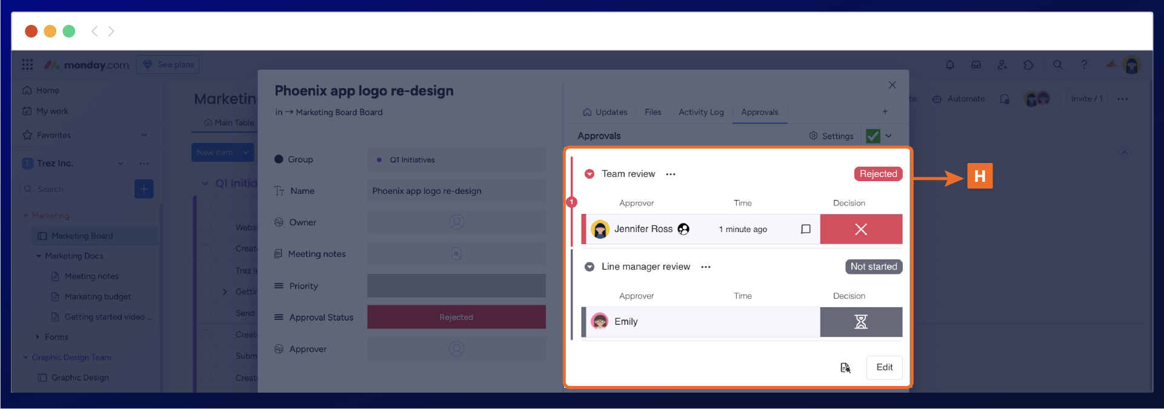The height and width of the screenshot is (409, 1164).
Task: Open the apps puzzle piece icon
Action: pos(1028,65)
